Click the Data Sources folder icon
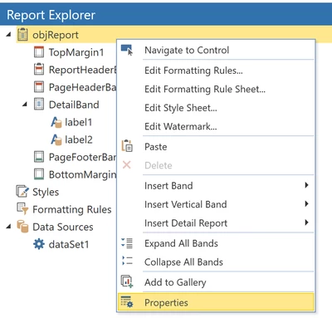This screenshot has width=332, height=318. pyautogui.click(x=22, y=227)
